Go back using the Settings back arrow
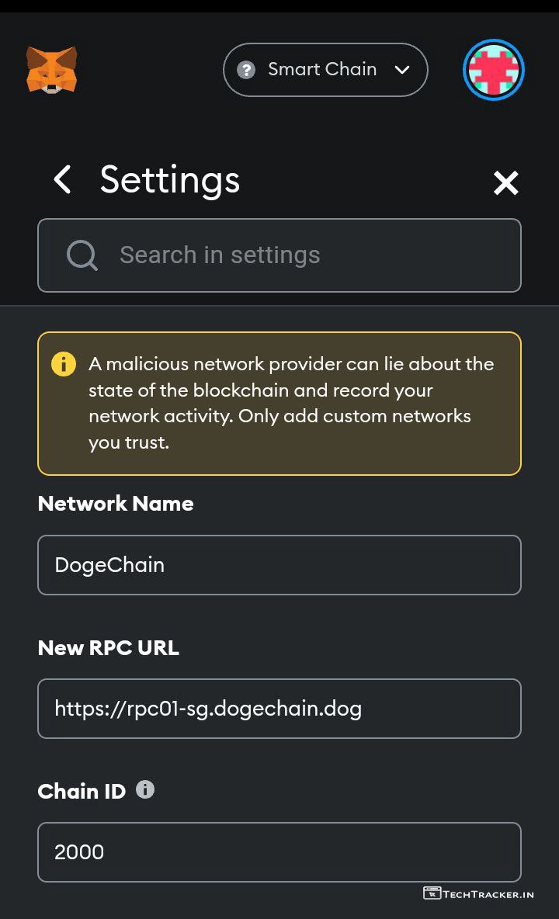559x919 pixels. 62,180
